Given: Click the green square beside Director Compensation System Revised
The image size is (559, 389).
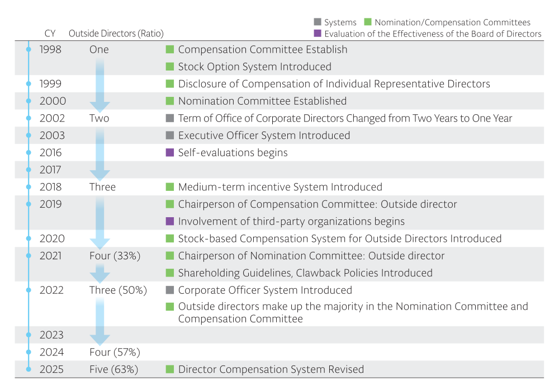Looking at the screenshot, I should 170,369.
